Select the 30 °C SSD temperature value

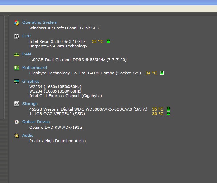point(158,114)
